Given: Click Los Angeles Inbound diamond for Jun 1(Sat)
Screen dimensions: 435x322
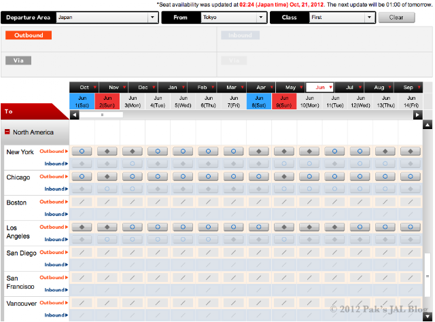Looking at the screenshot, I should pos(82,240).
